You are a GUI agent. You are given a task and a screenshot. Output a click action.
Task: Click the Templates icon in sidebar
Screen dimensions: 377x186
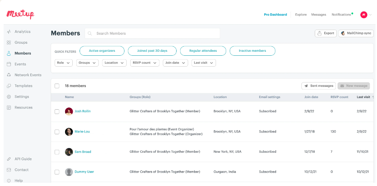pos(9,86)
